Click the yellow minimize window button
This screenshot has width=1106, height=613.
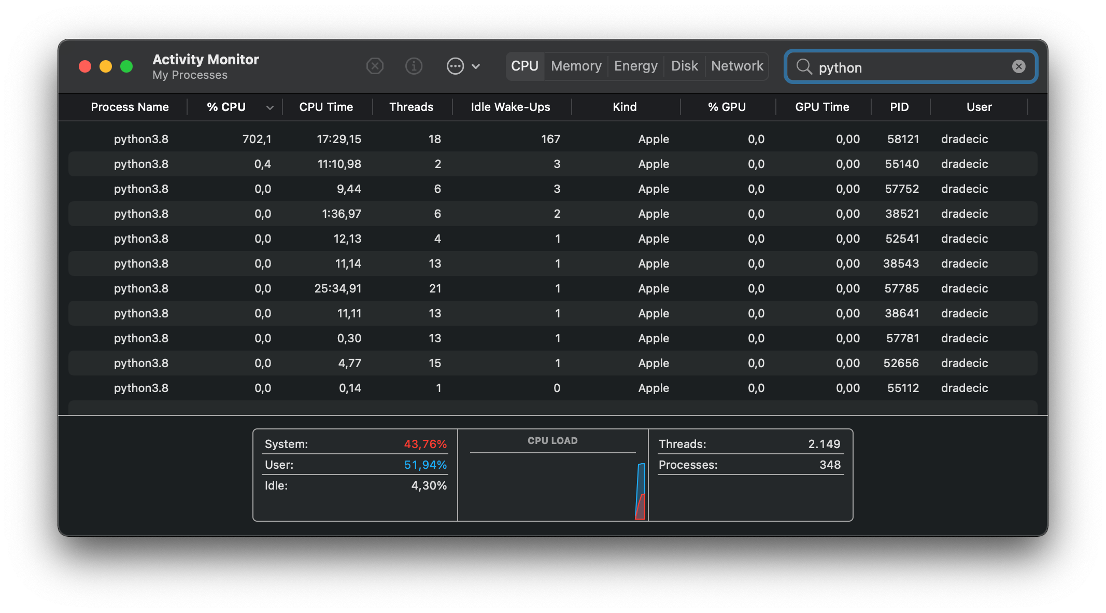click(106, 66)
